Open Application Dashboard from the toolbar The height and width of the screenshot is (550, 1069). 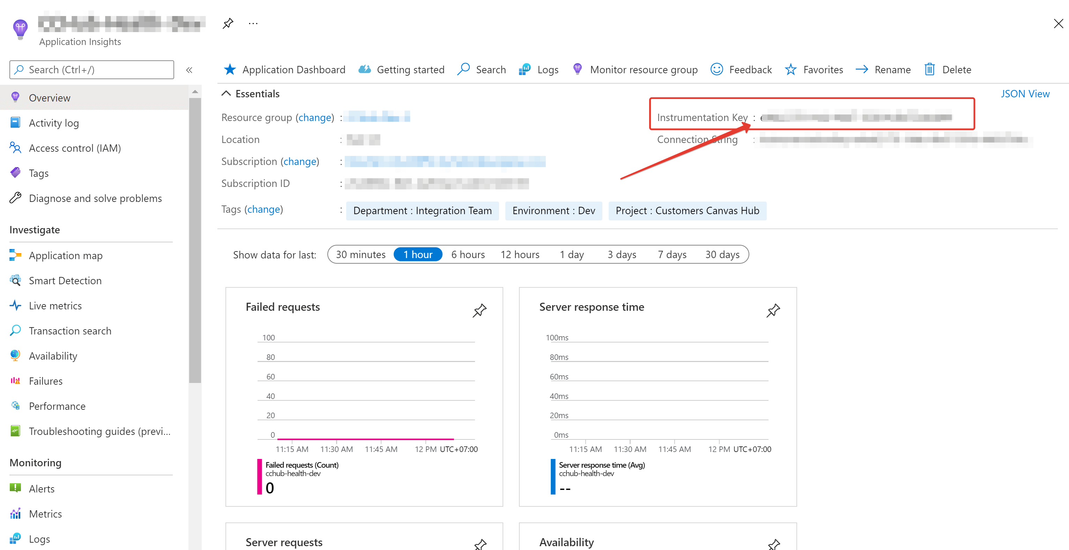point(285,70)
